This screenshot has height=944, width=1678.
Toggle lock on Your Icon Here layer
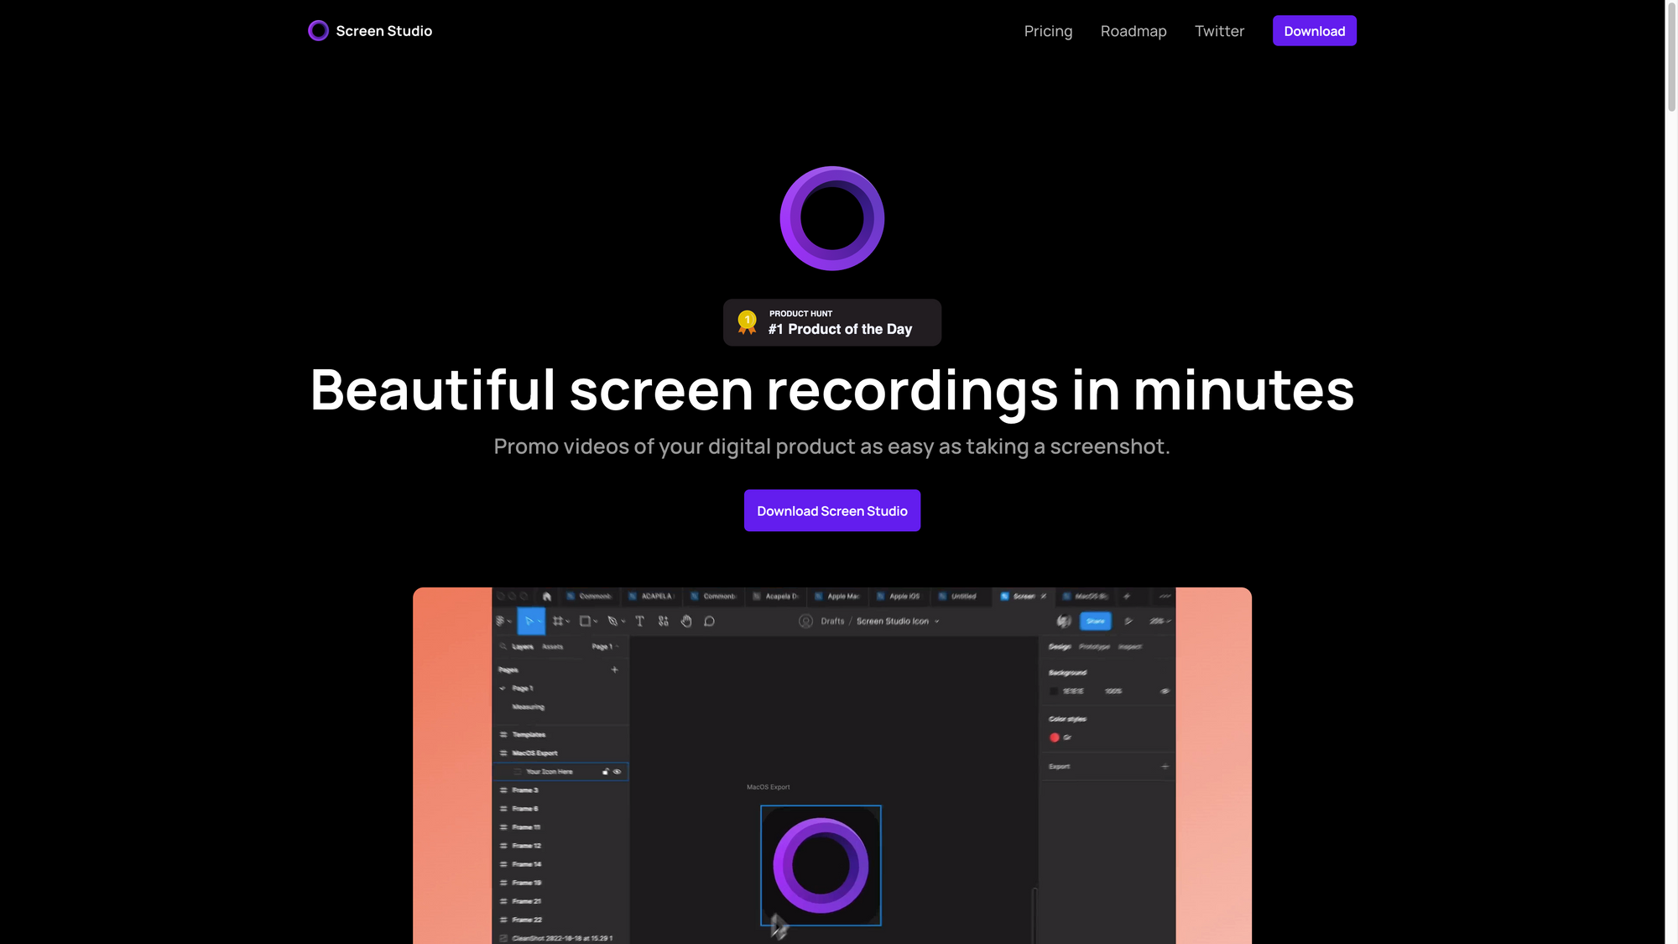[606, 772]
